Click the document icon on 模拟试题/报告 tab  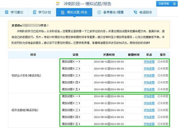(62, 13)
